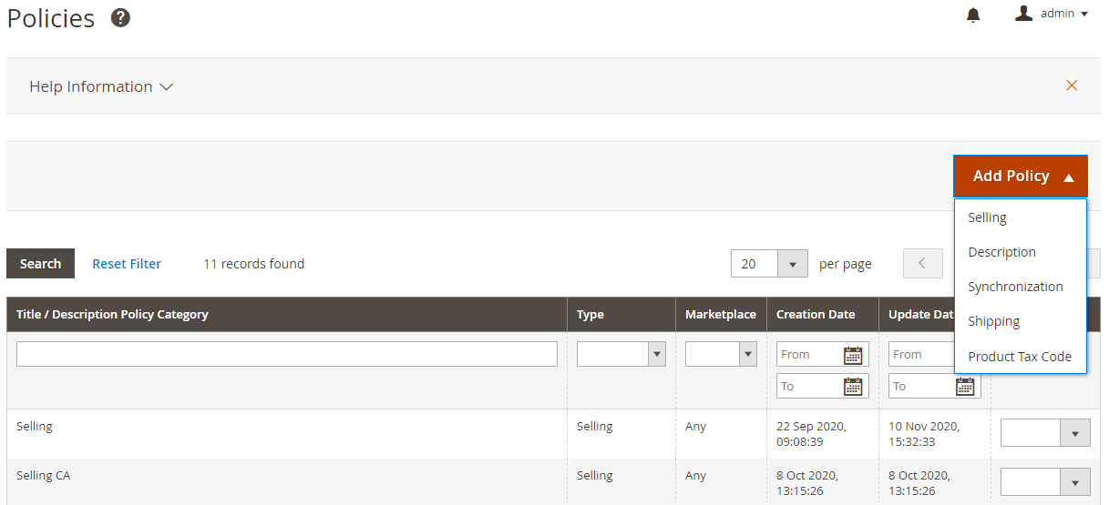Click the 22 Sep 2020 creation date cell
Image resolution: width=1109 pixels, height=505 pixels.
click(811, 434)
